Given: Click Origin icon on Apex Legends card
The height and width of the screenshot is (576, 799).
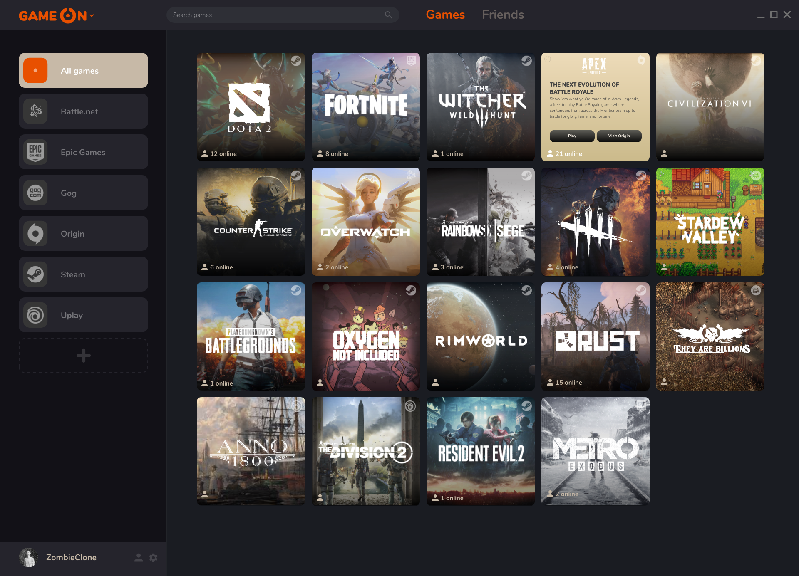Looking at the screenshot, I should pos(641,60).
